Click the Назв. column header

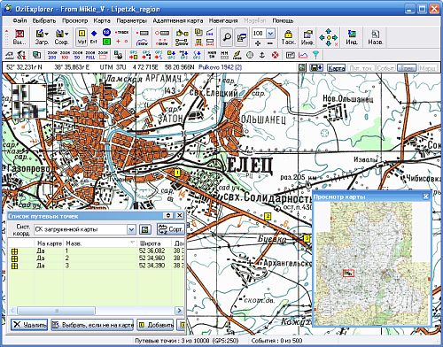100,243
